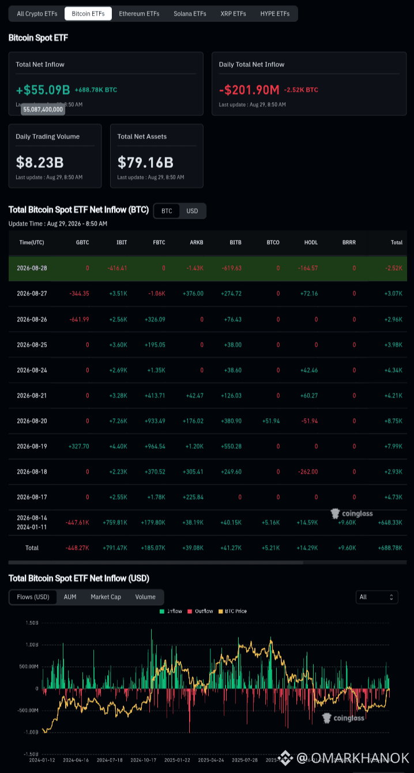Toggle net inflow table to USD
This screenshot has width=414, height=773.
point(192,211)
